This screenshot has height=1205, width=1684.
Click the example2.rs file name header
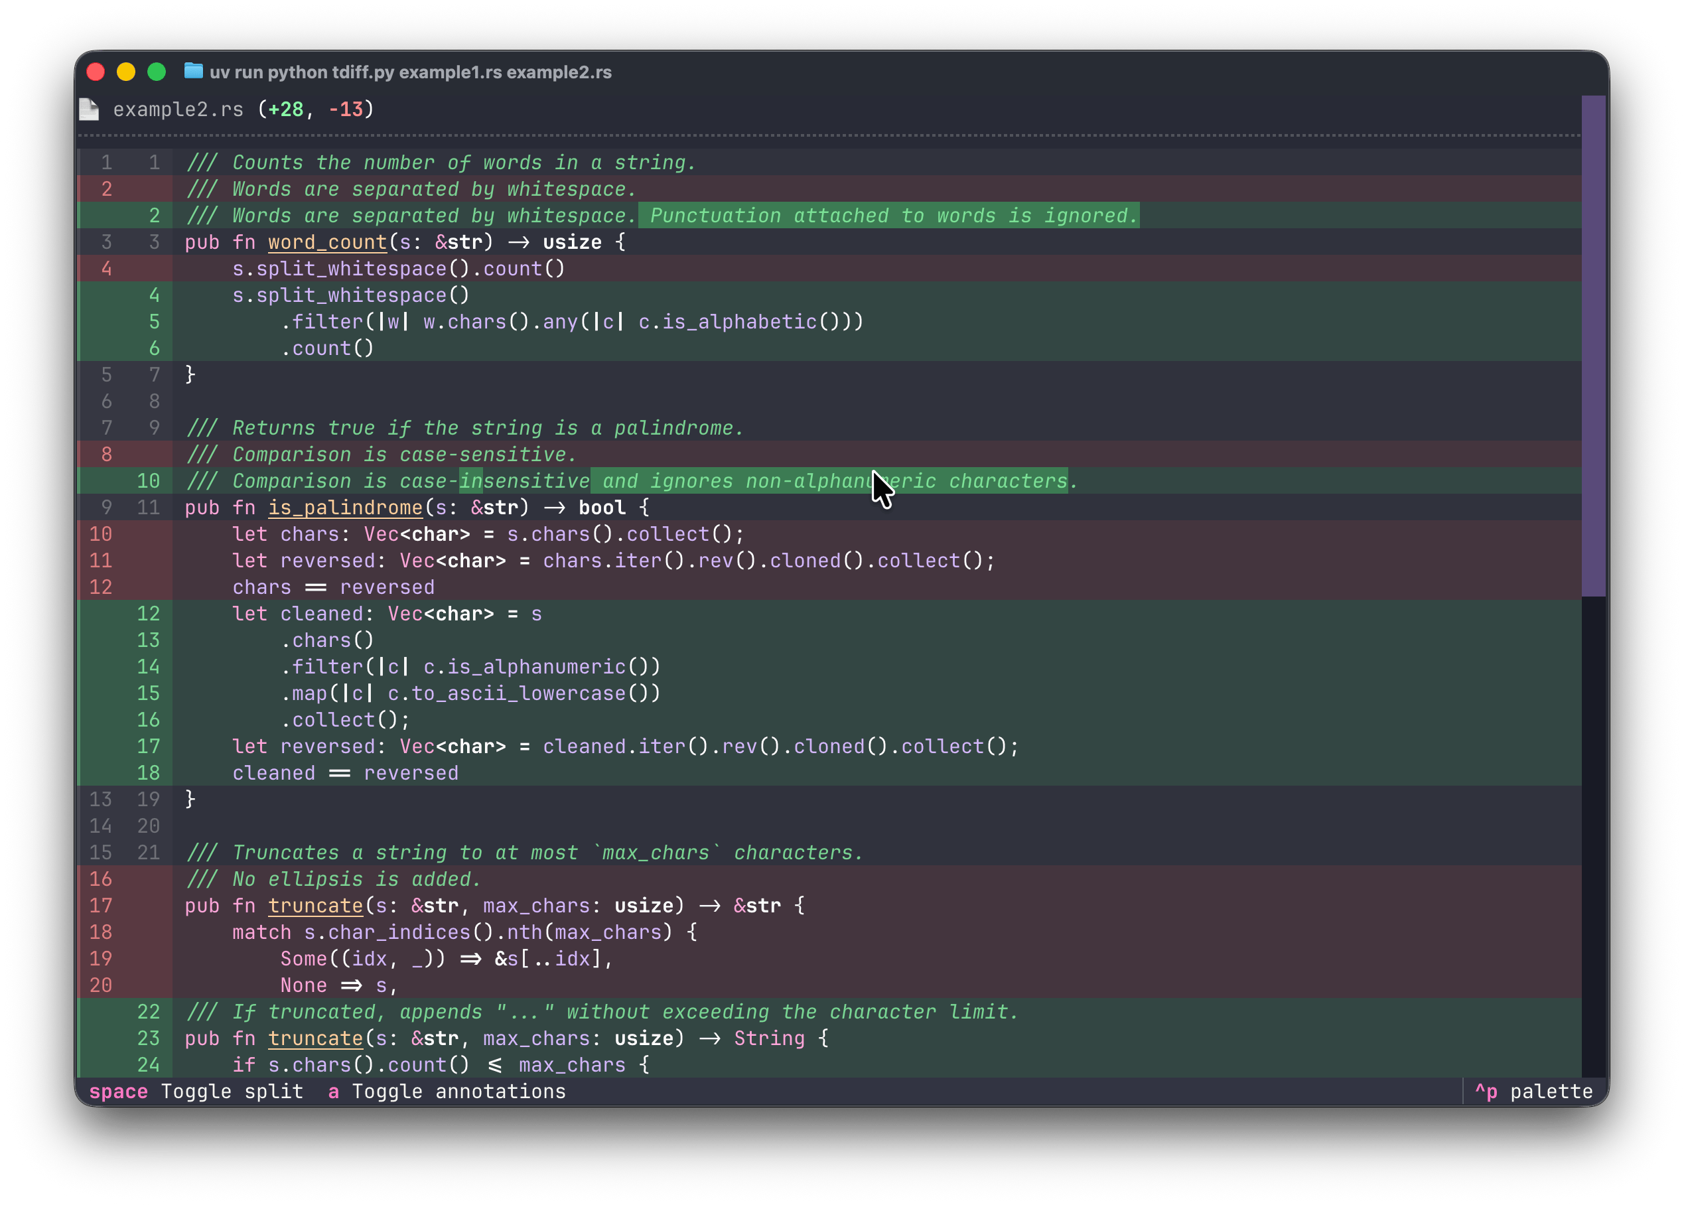pos(178,109)
